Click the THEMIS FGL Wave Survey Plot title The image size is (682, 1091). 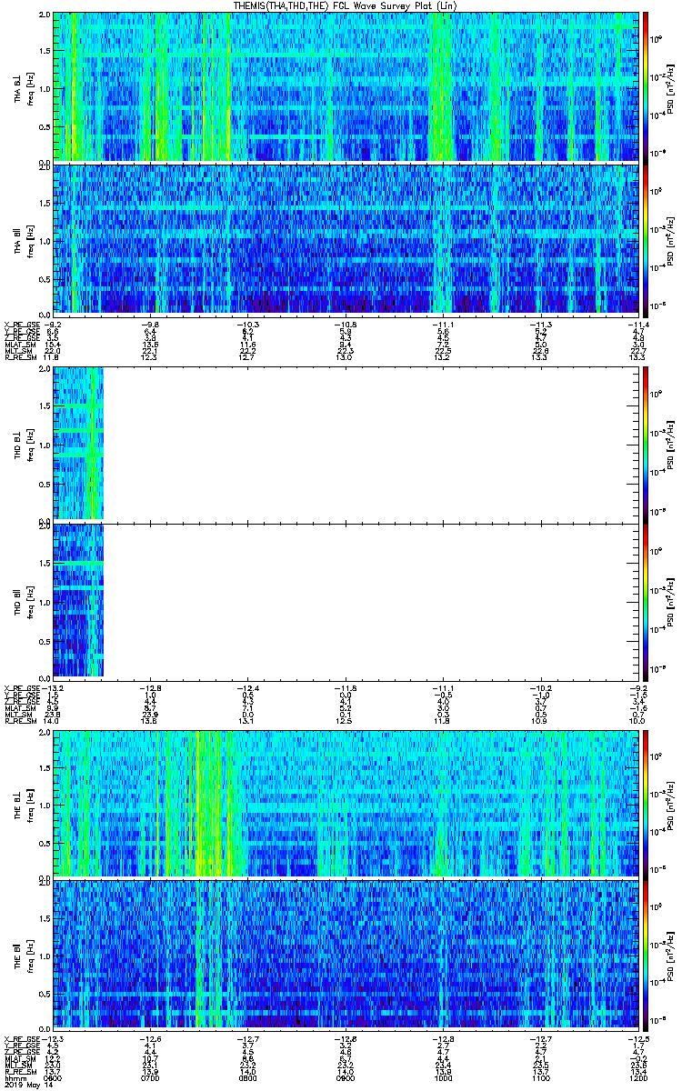pos(345,5)
